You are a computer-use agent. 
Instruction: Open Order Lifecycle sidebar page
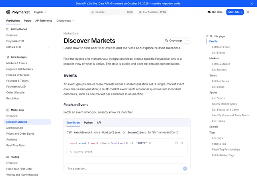pos(15,93)
